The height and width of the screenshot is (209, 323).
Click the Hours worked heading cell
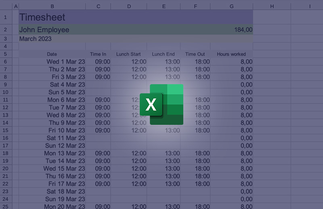pos(231,54)
